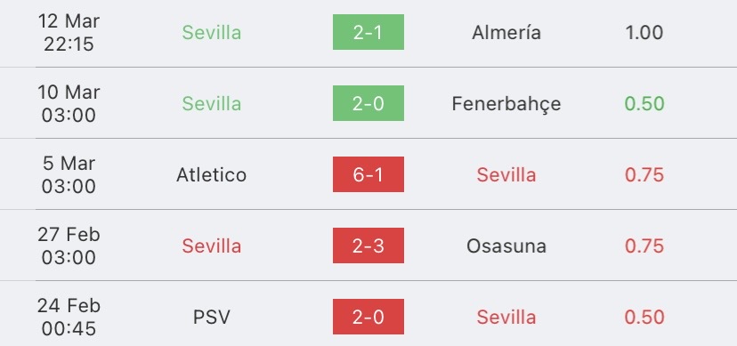Viewport: 737px width, 346px height.
Task: Click the 27 Feb 03:00 date cell
Action: 69,246
